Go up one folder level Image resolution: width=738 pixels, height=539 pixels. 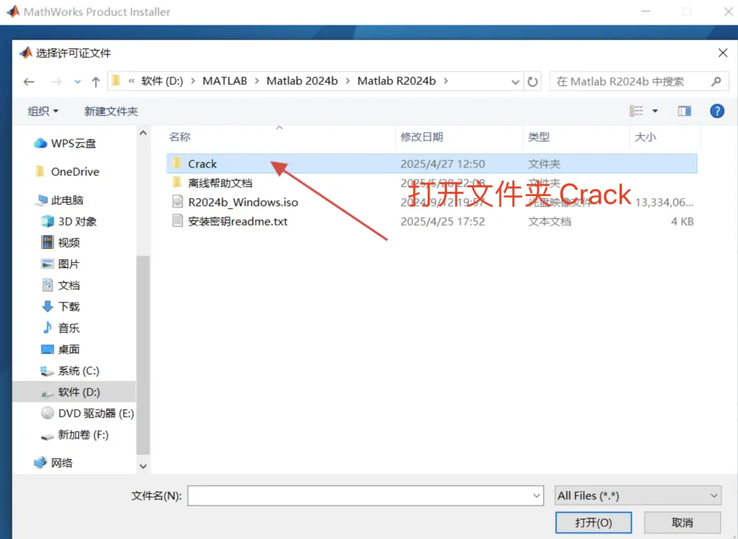click(96, 82)
